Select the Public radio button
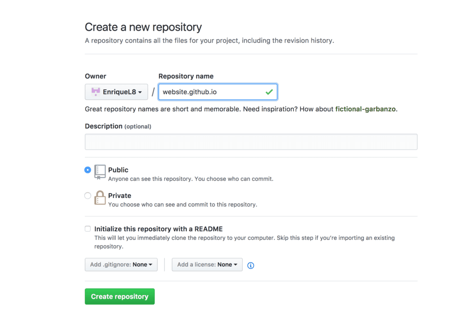The height and width of the screenshot is (321, 472). tap(88, 170)
